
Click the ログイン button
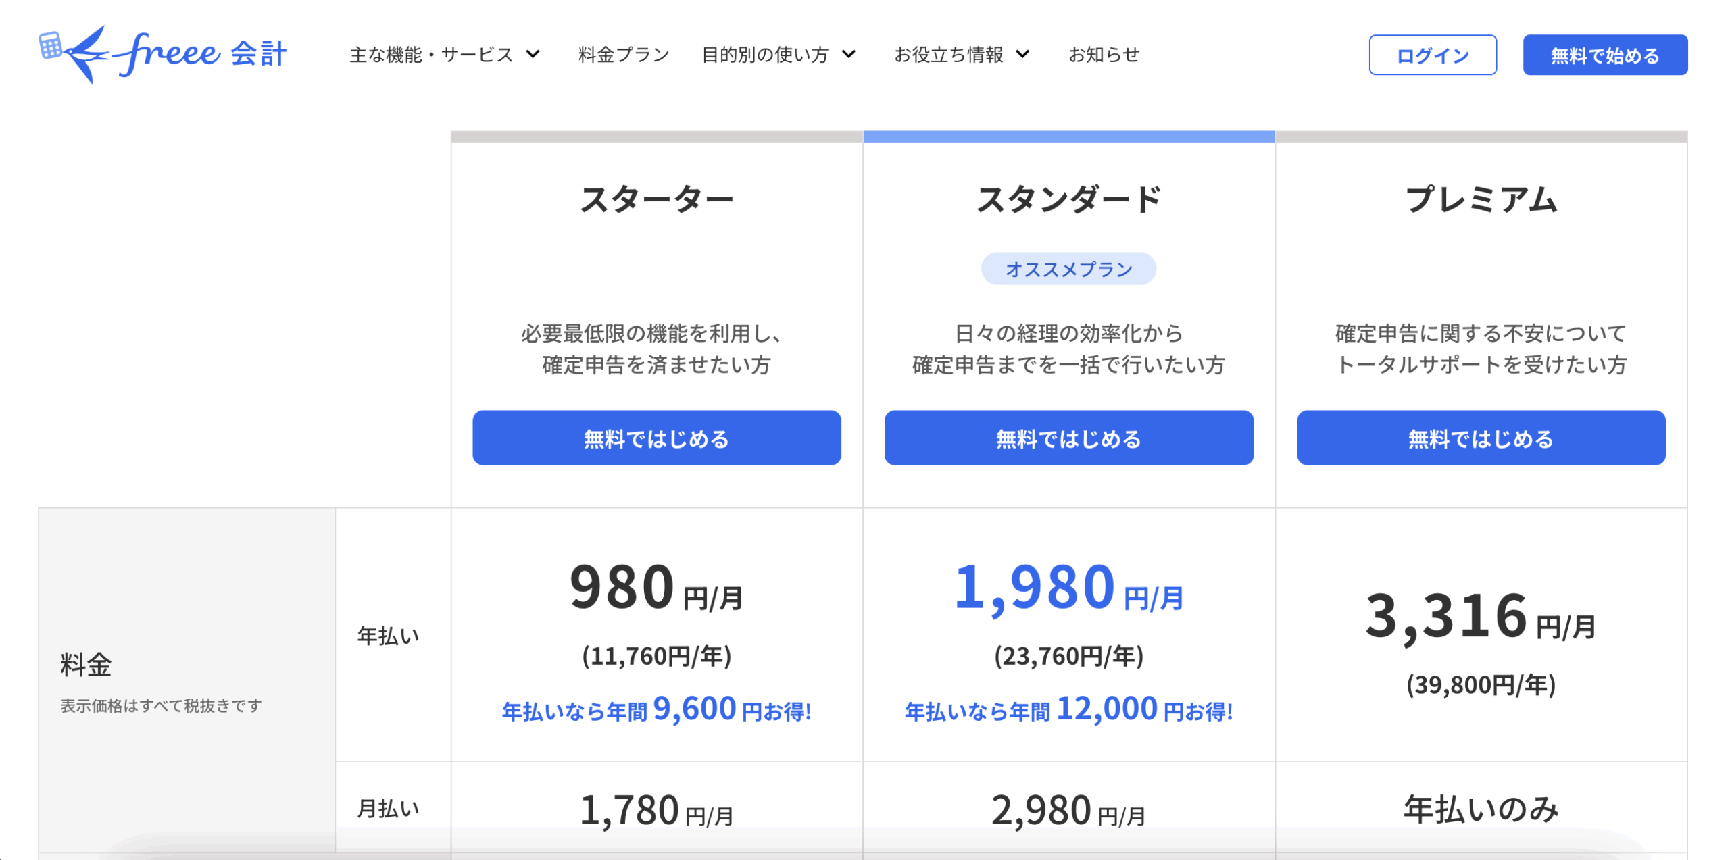[x=1432, y=55]
